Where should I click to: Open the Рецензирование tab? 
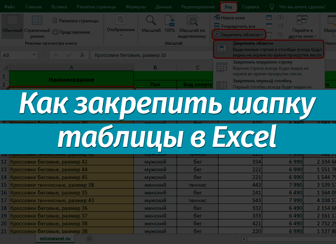198,7
